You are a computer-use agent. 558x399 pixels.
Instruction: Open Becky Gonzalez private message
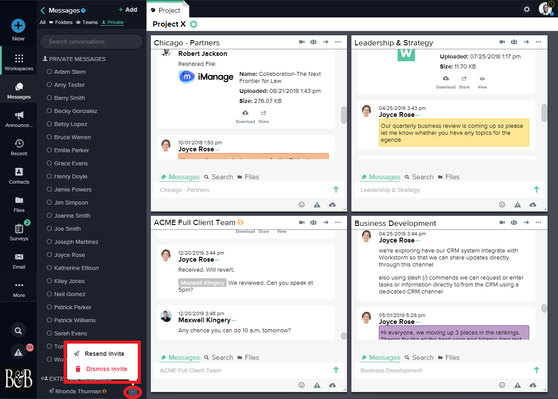(75, 111)
